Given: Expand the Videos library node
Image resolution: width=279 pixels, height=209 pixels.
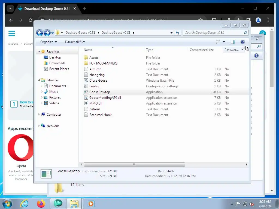Looking at the screenshot, I should [x=42, y=103].
